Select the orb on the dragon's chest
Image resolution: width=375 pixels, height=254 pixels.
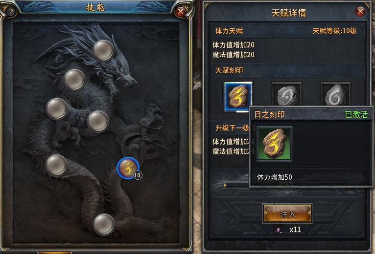coord(98,122)
